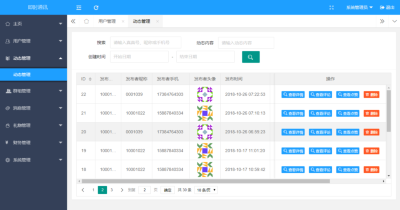Viewport: 400px width, 210px height.
Task: Click the page number jump input
Action: pyautogui.click(x=145, y=190)
